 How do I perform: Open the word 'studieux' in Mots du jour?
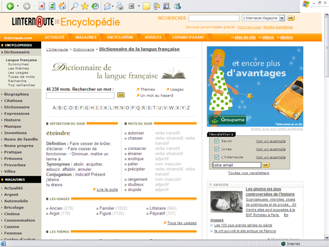[135, 184]
